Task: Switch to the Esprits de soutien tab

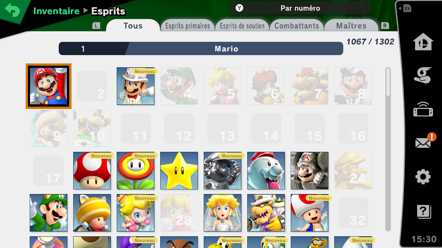Action: coord(242,26)
